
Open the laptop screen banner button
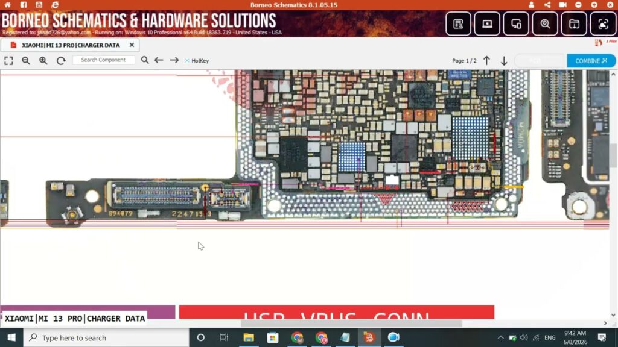click(487, 24)
